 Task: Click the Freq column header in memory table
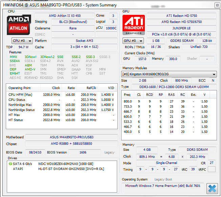tap(128, 95)
